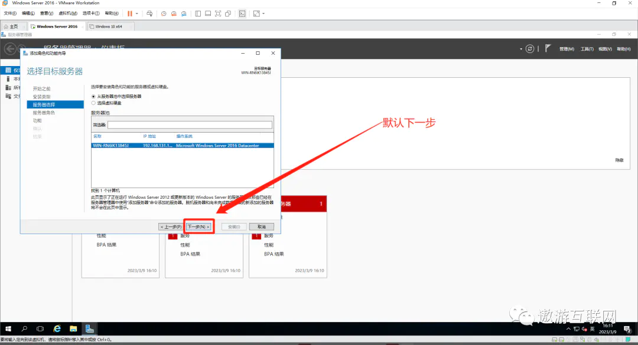
Task: Click the Server Manager notifications flag icon
Action: [x=548, y=48]
